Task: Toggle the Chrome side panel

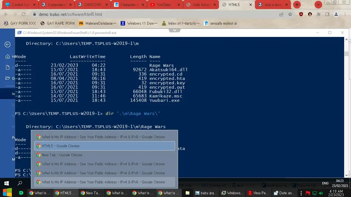Action: (327, 14)
